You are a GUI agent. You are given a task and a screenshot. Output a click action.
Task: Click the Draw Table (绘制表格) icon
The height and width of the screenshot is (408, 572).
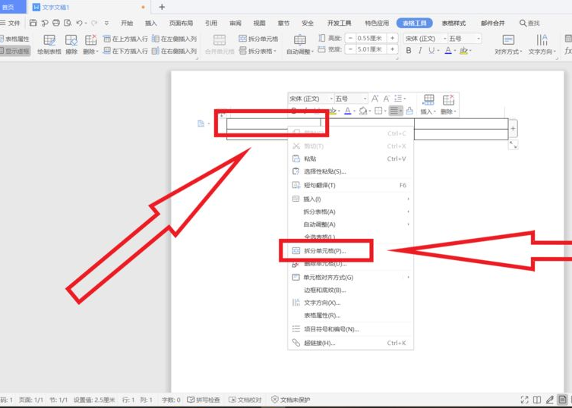tap(49, 43)
